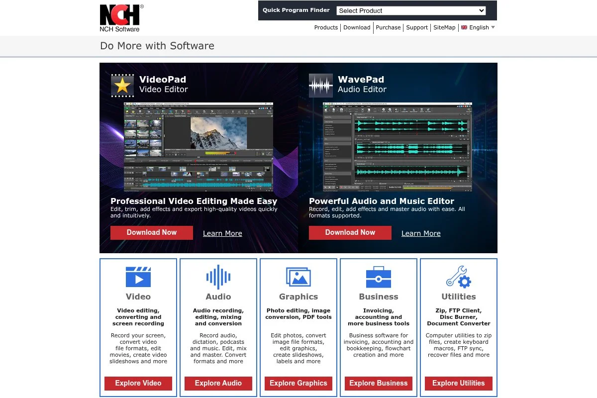This screenshot has height=398, width=597.
Task: Click the NCH Software logo
Action: 121,18
